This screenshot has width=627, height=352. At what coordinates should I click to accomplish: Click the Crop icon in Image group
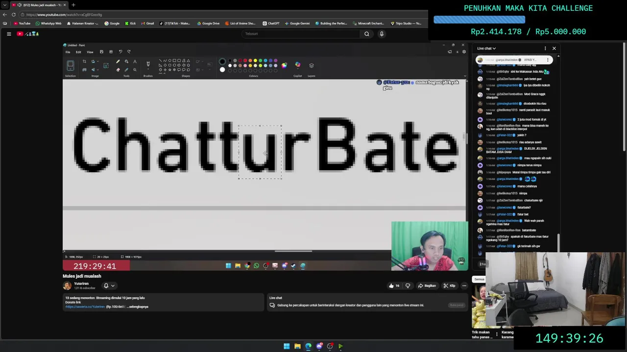pyautogui.click(x=84, y=62)
